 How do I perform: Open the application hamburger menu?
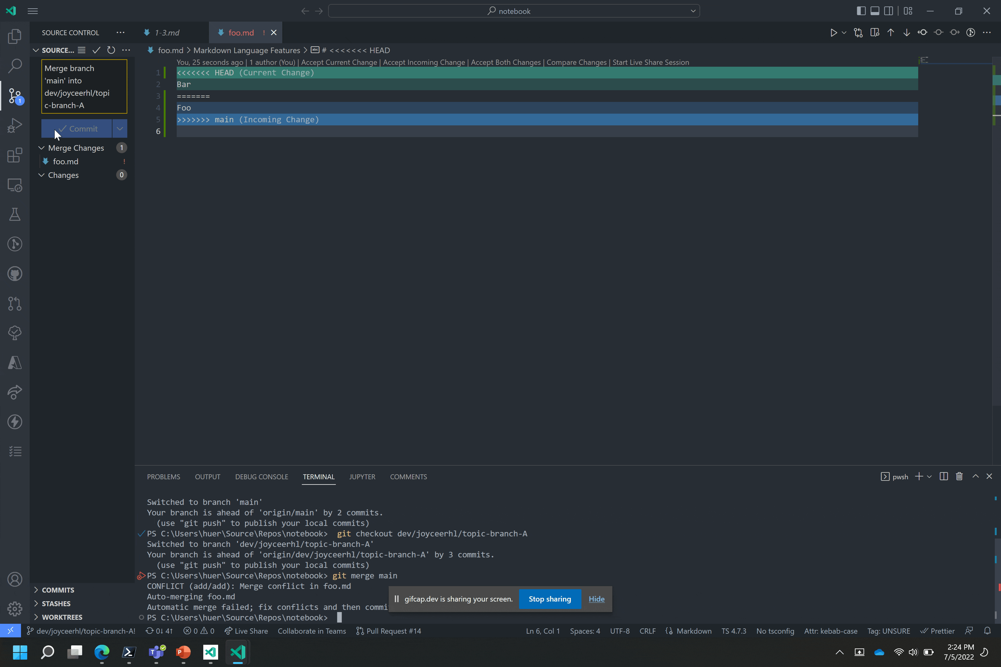coord(33,10)
